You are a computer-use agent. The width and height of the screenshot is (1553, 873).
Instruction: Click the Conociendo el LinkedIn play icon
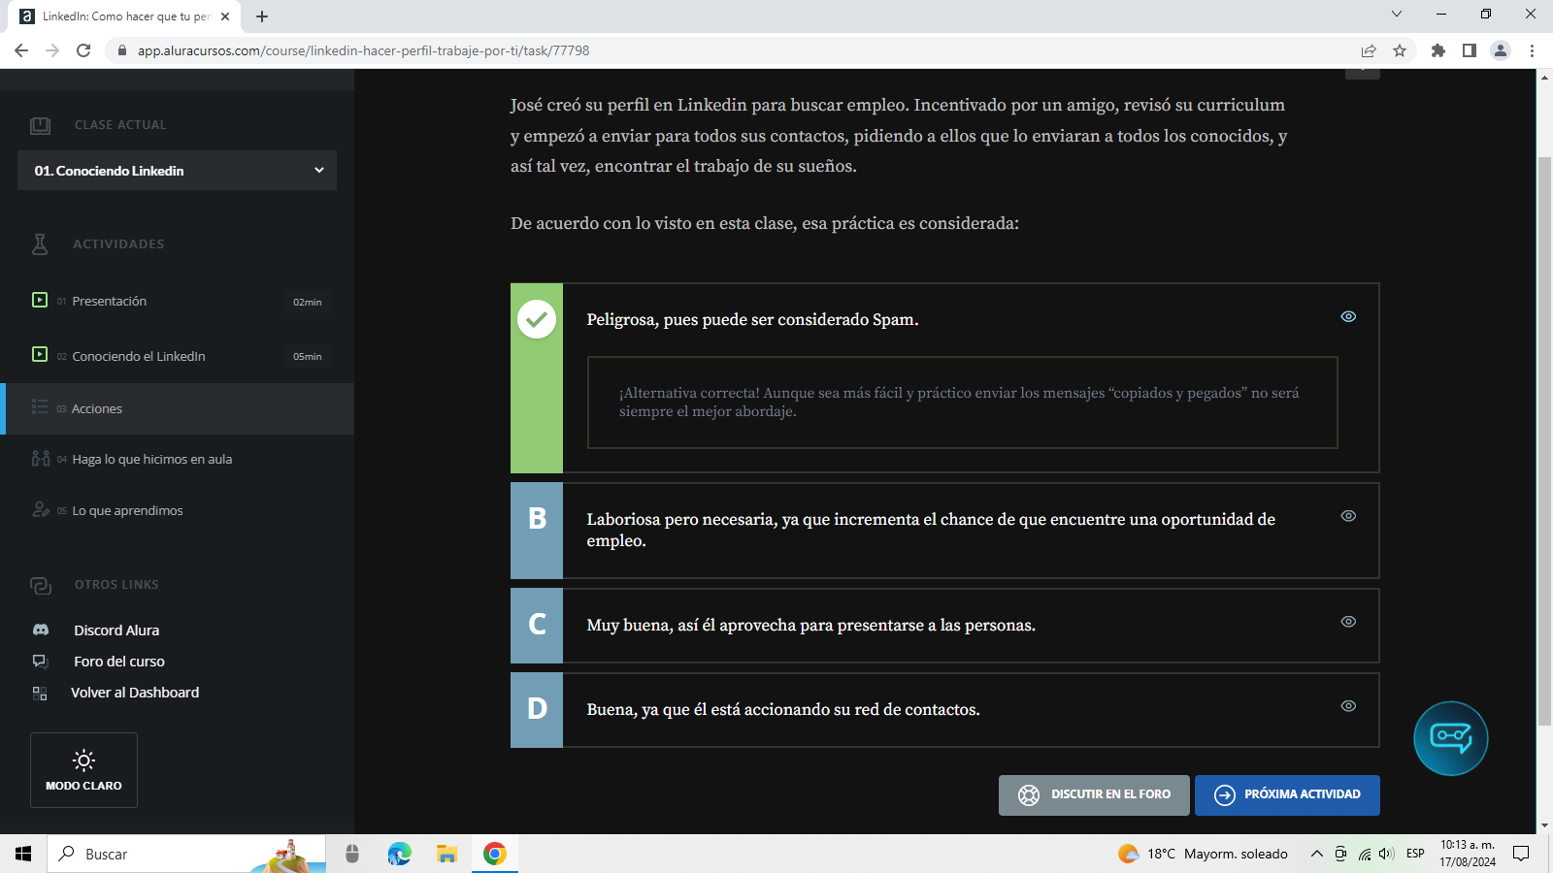[x=40, y=354]
